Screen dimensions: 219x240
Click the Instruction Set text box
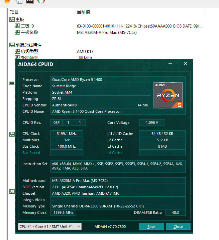click(x=118, y=166)
